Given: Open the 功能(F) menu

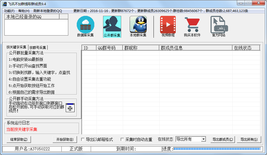Looking at the screenshot, I should 9,11.
